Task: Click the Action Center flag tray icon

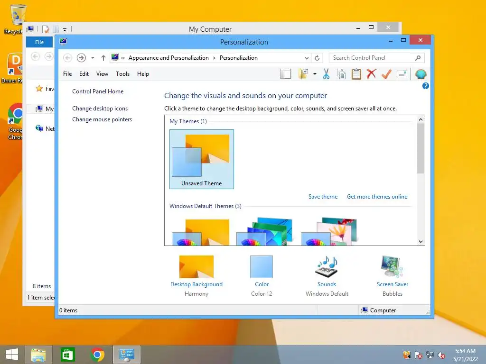Action: tap(418, 355)
